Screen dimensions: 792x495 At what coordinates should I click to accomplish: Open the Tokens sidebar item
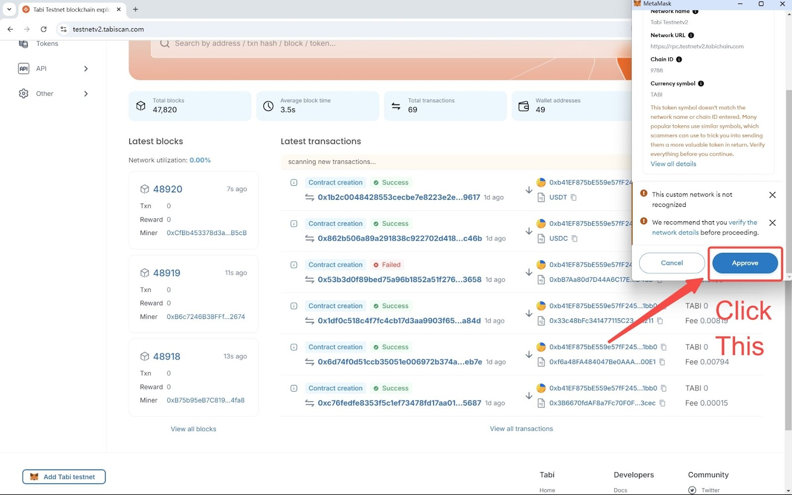(47, 44)
